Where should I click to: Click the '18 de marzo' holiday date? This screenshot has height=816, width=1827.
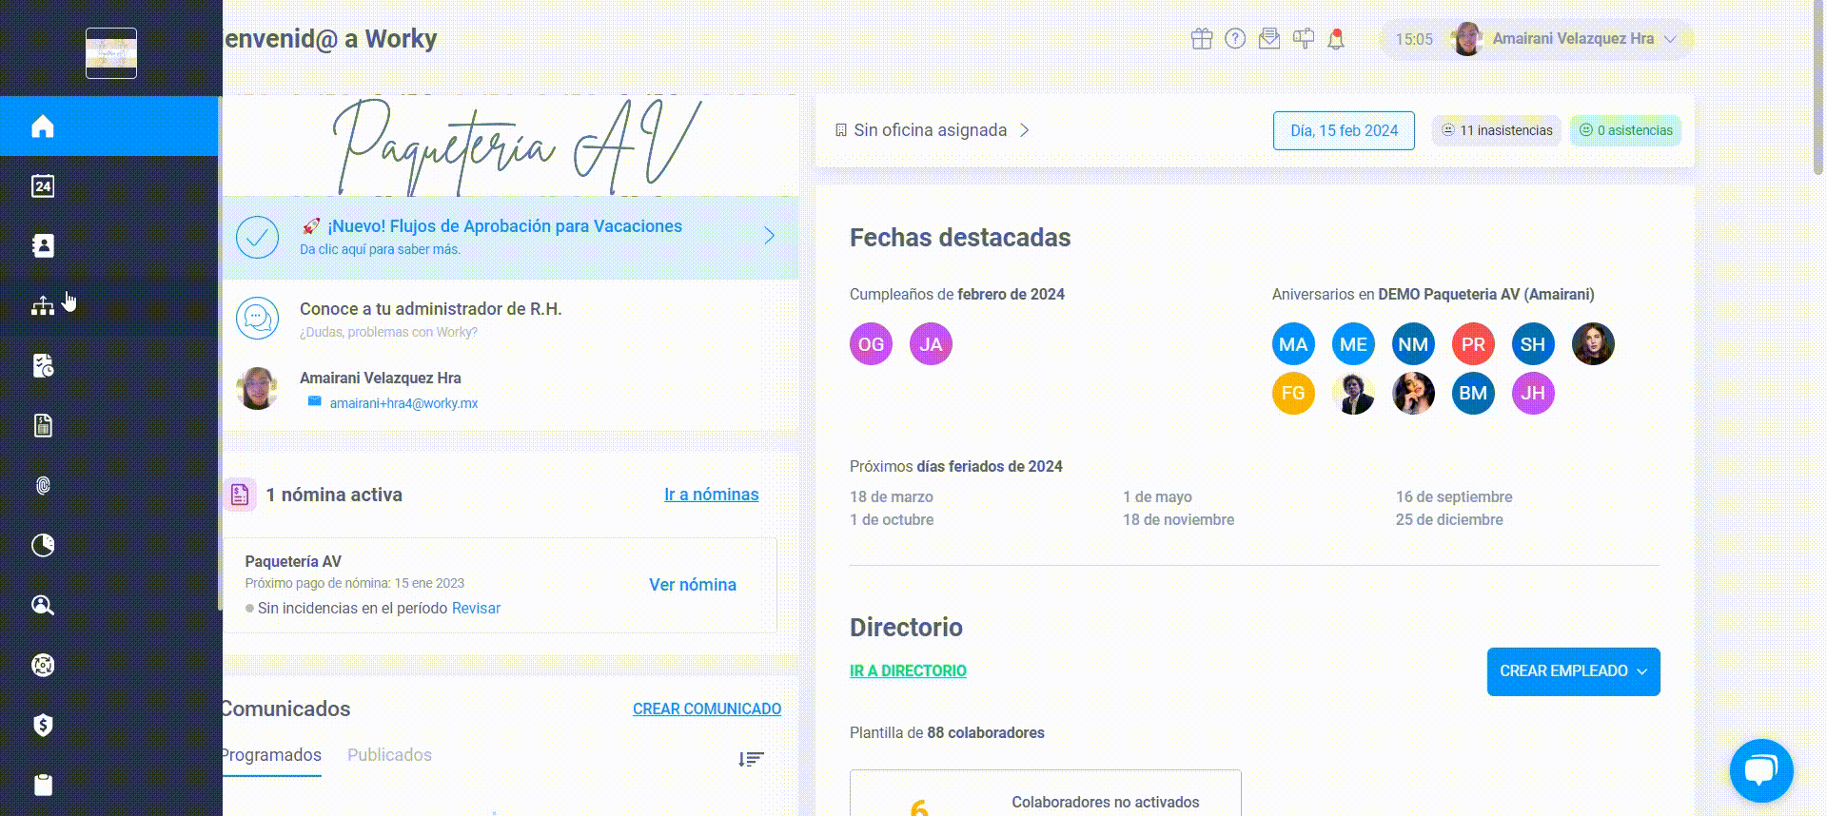click(892, 496)
